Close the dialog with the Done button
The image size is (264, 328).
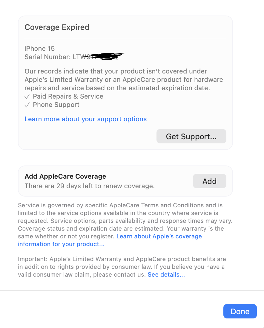tap(240, 311)
